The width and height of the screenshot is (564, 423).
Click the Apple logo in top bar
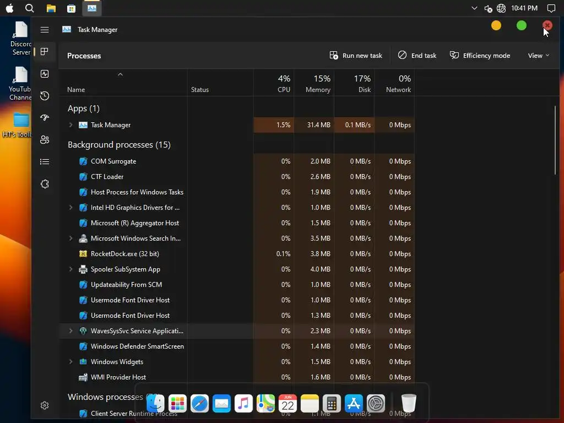click(x=10, y=8)
